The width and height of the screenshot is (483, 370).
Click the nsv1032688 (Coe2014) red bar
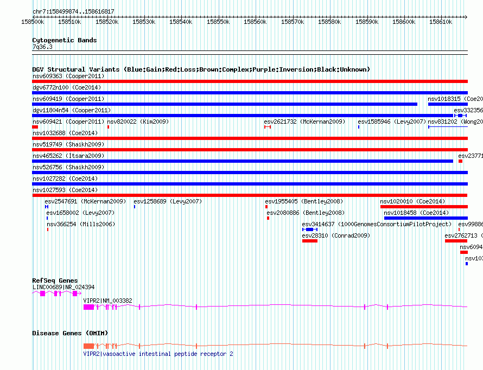pos(250,138)
